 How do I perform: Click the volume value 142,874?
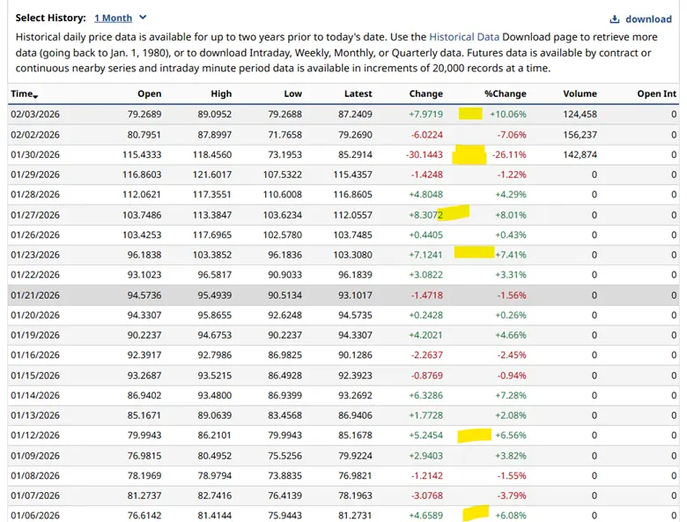(580, 155)
